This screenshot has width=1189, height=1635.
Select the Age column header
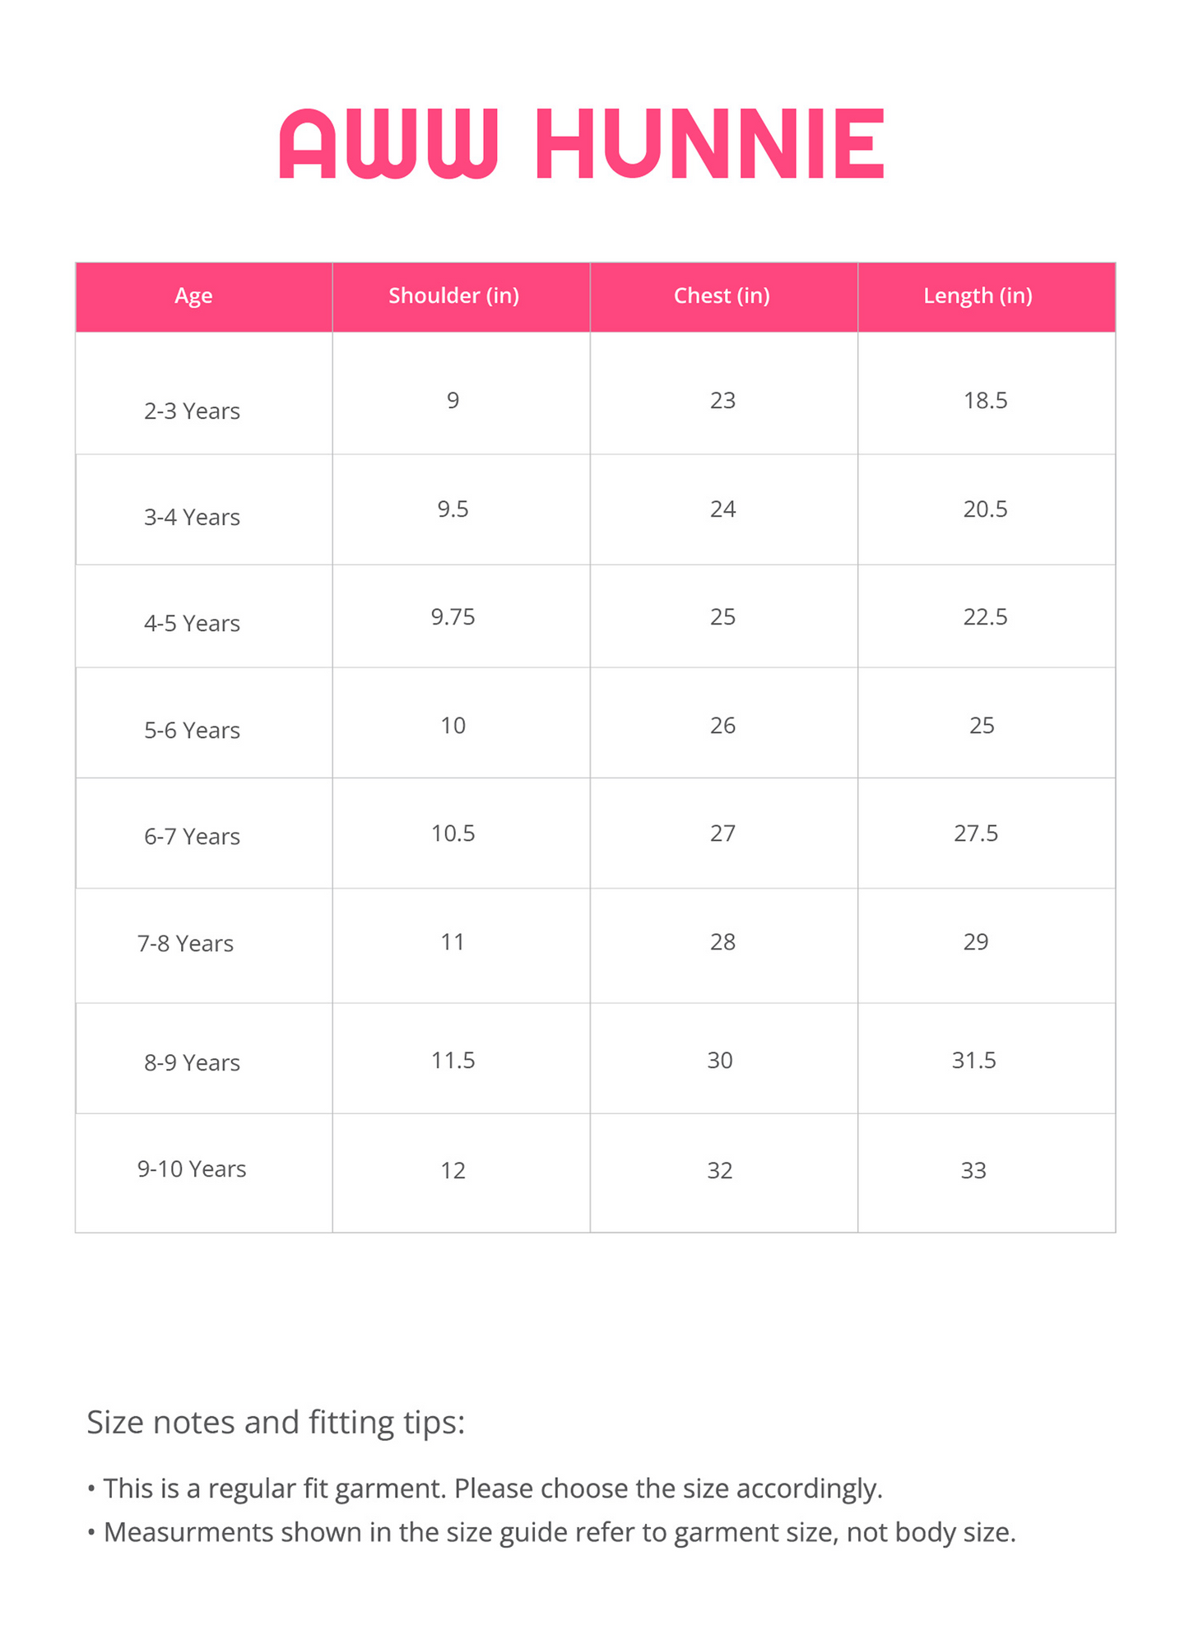[x=193, y=295]
